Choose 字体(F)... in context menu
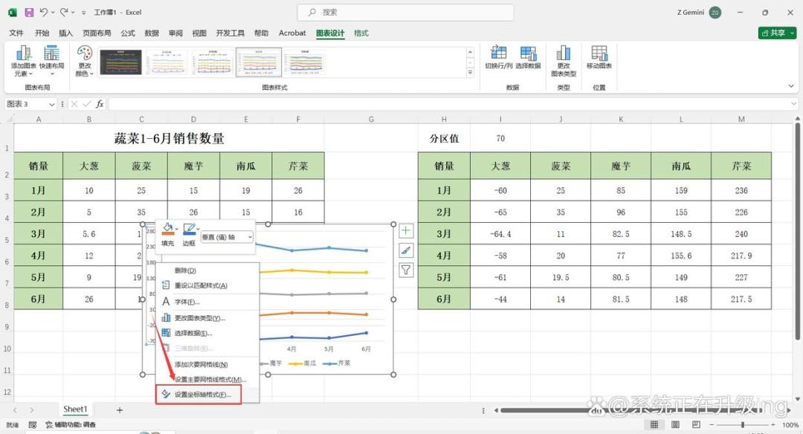The image size is (803, 434). pyautogui.click(x=208, y=302)
